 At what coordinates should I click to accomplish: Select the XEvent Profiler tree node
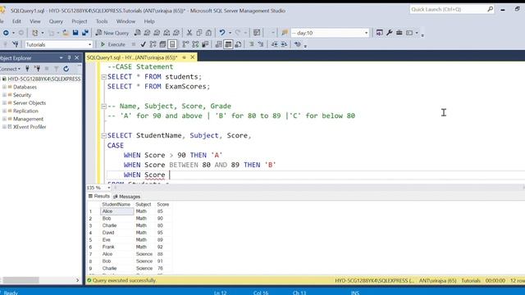coord(30,127)
